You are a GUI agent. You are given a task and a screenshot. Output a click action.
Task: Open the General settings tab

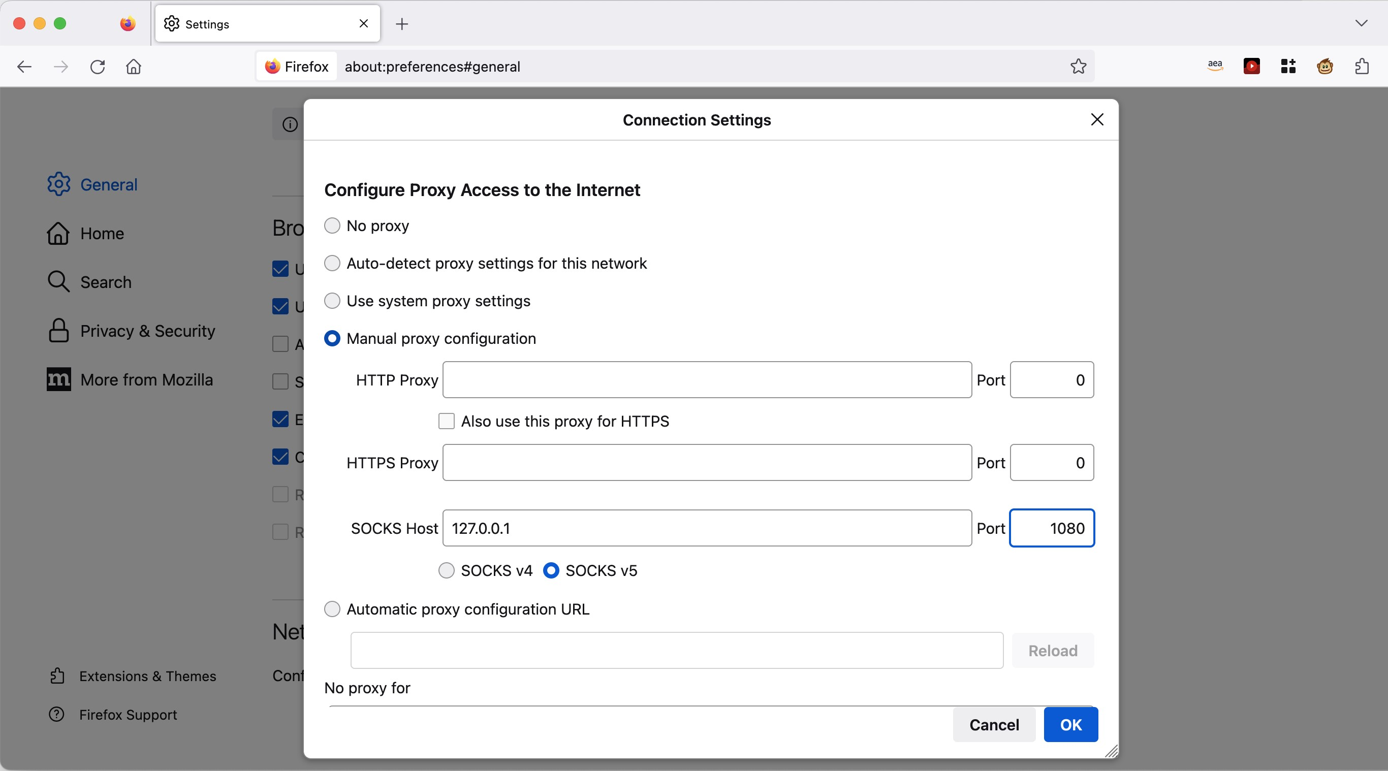[x=108, y=183]
